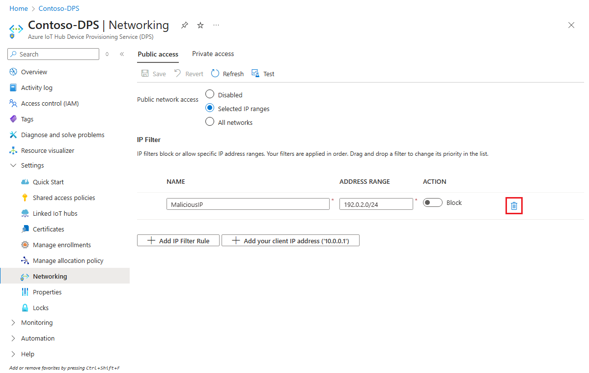This screenshot has width=589, height=373.
Task: Select the Disabled network access option
Action: tap(210, 94)
